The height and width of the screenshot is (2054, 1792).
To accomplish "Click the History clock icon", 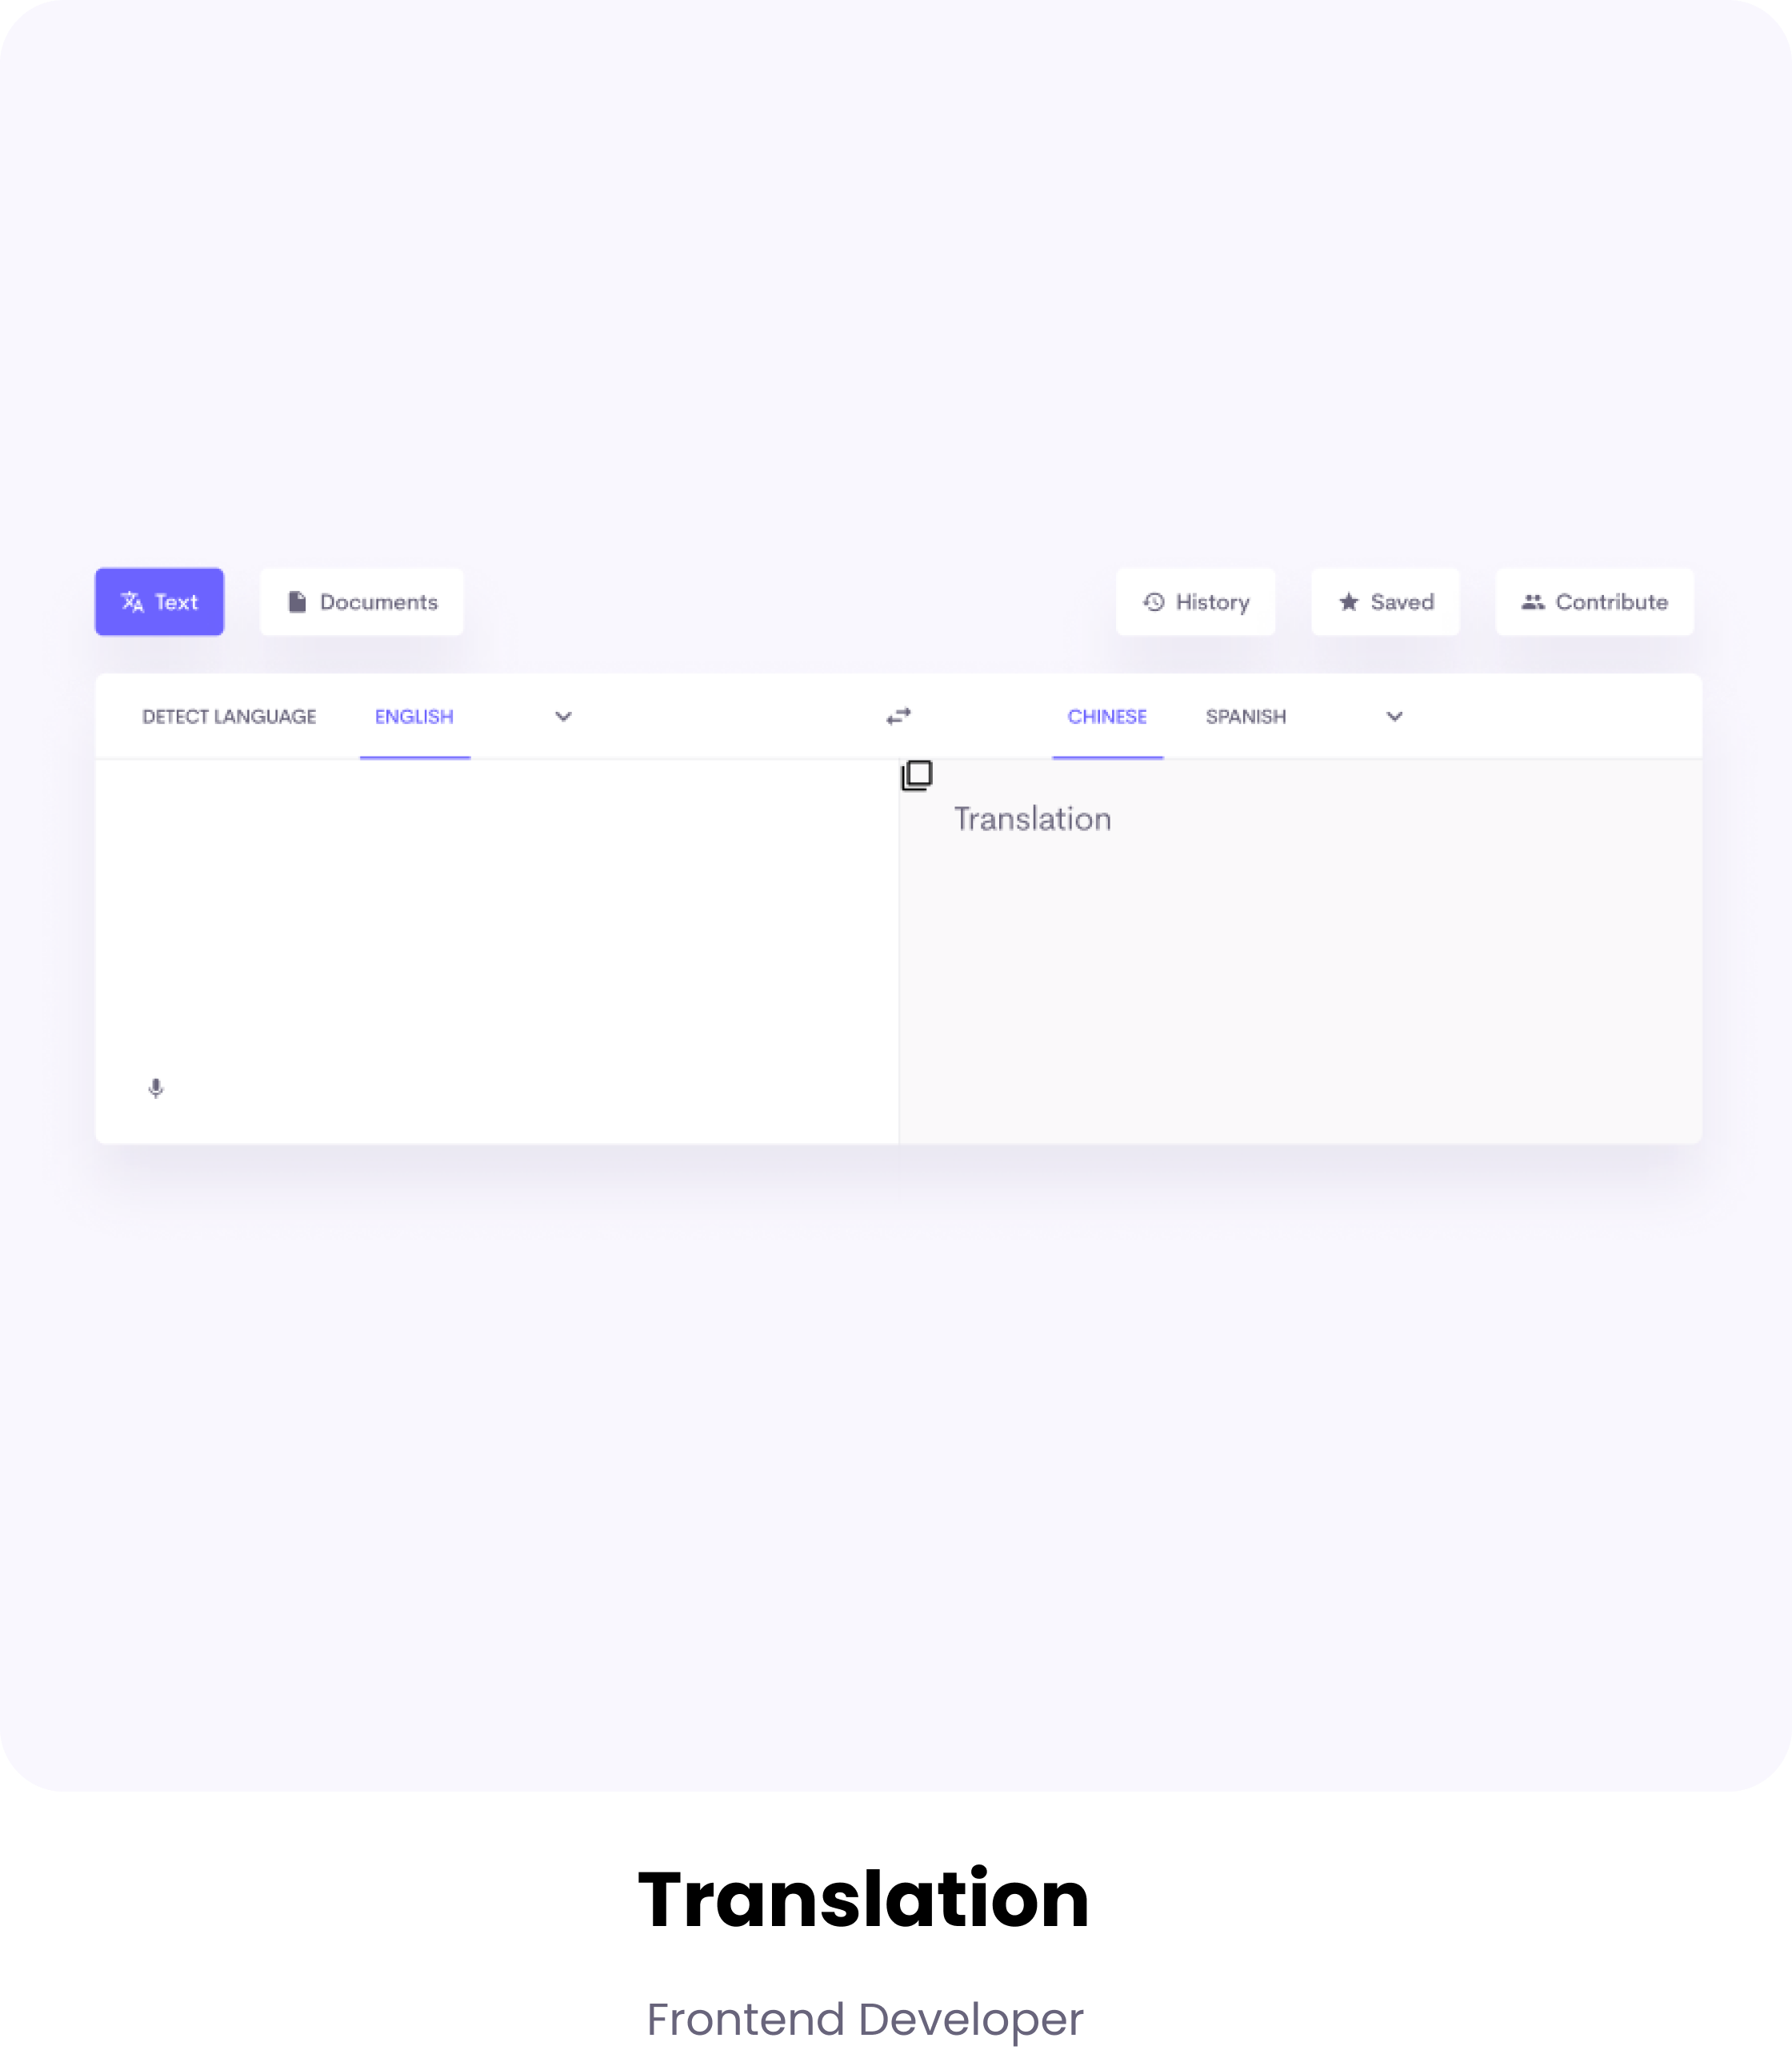I will tap(1154, 601).
